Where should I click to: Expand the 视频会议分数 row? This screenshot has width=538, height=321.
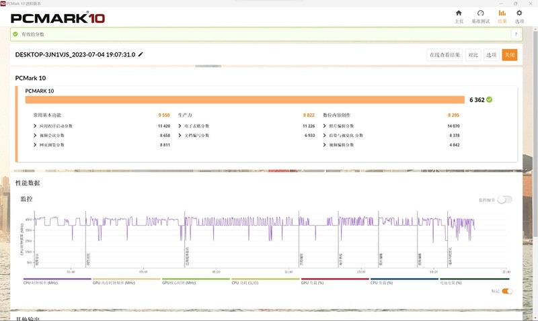point(35,135)
